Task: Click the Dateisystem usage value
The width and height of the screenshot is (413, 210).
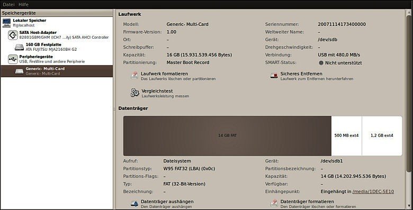Action: tap(177, 161)
